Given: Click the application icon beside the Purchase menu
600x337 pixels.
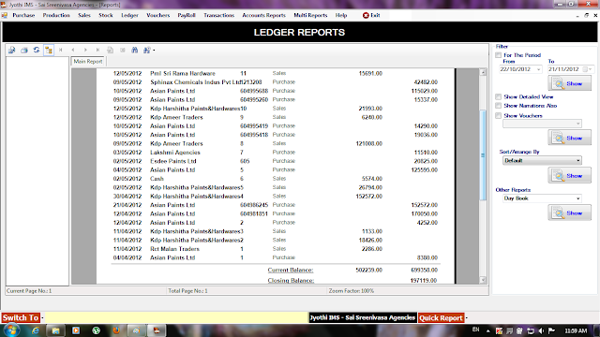Looking at the screenshot, I should point(4,15).
